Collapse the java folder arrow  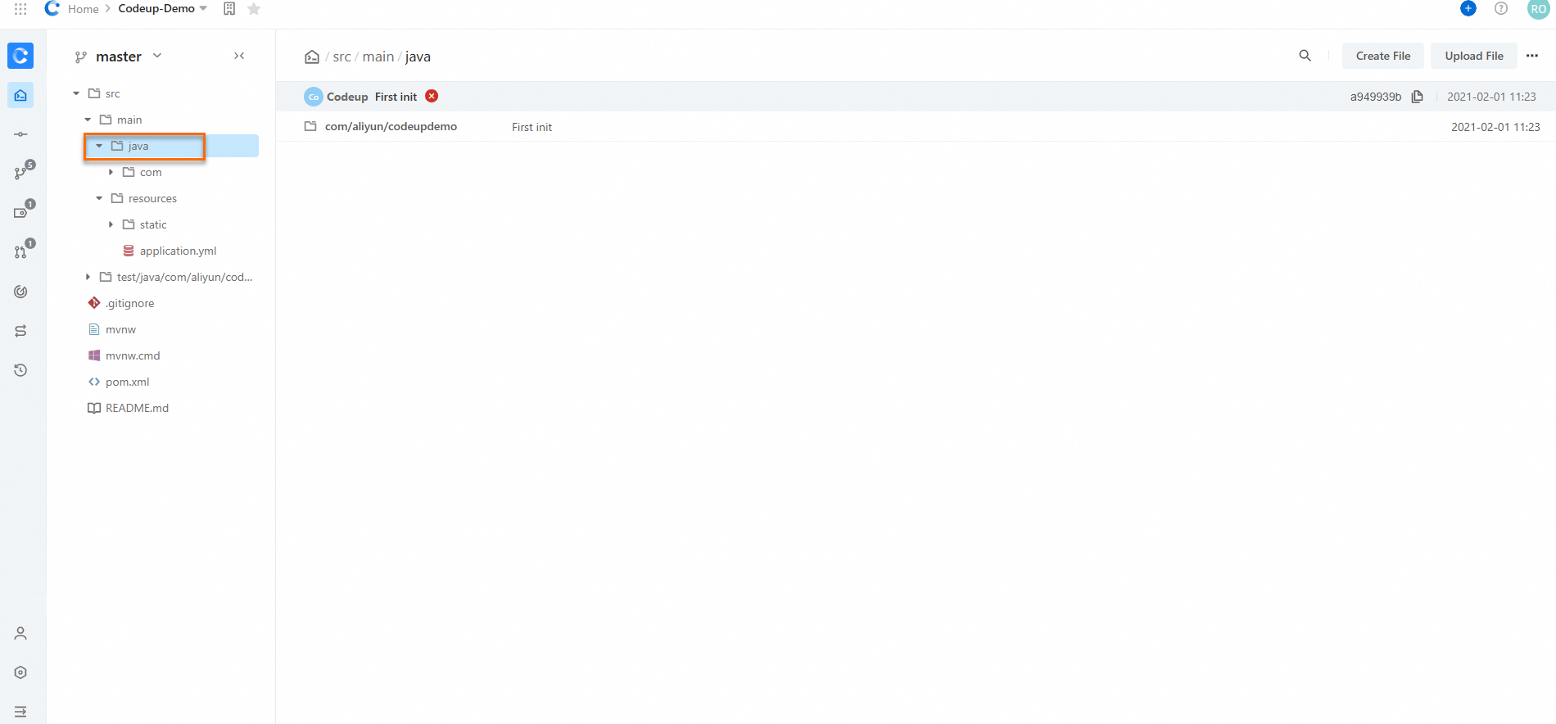coord(99,146)
